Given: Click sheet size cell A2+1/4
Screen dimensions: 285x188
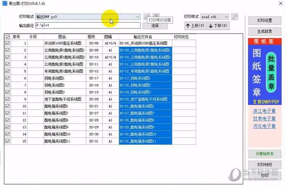Looking at the screenshot, I should click(x=111, y=57).
